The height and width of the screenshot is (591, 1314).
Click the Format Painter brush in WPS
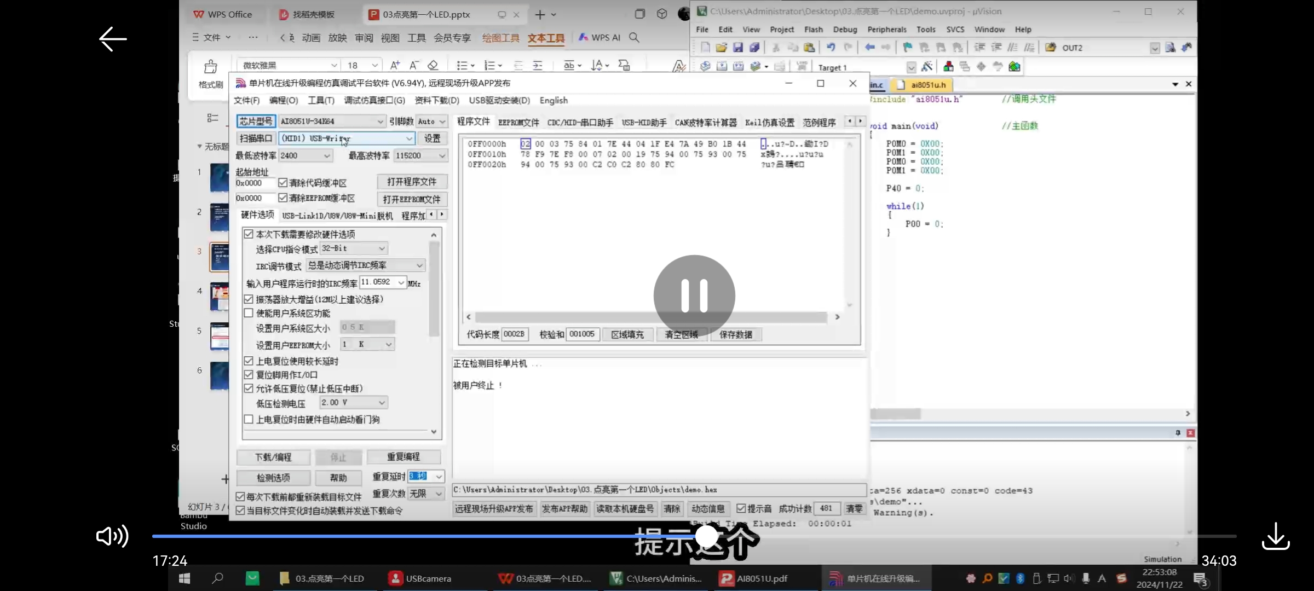pyautogui.click(x=211, y=67)
